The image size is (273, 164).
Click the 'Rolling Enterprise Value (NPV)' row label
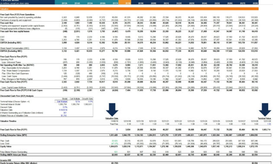[x=13, y=135]
